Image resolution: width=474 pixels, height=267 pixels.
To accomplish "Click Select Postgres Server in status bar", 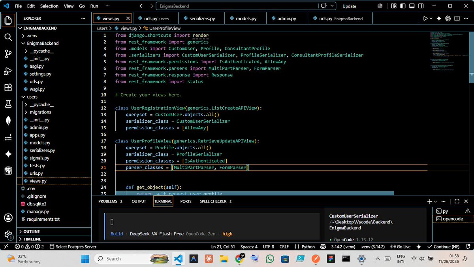I will pyautogui.click(x=73, y=246).
